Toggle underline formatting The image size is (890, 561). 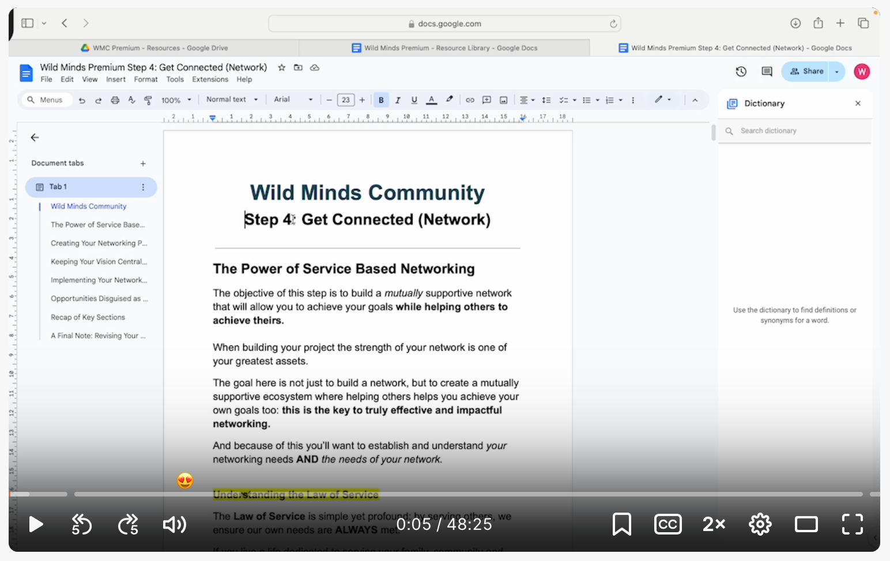pos(414,100)
